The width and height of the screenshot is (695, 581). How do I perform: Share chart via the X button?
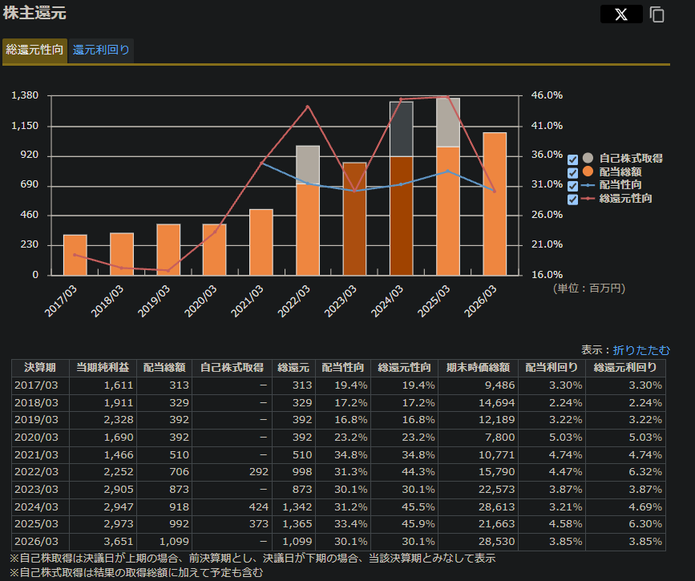[621, 14]
